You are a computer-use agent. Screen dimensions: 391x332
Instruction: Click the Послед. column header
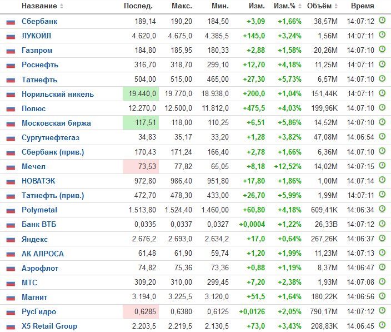tap(138, 6)
